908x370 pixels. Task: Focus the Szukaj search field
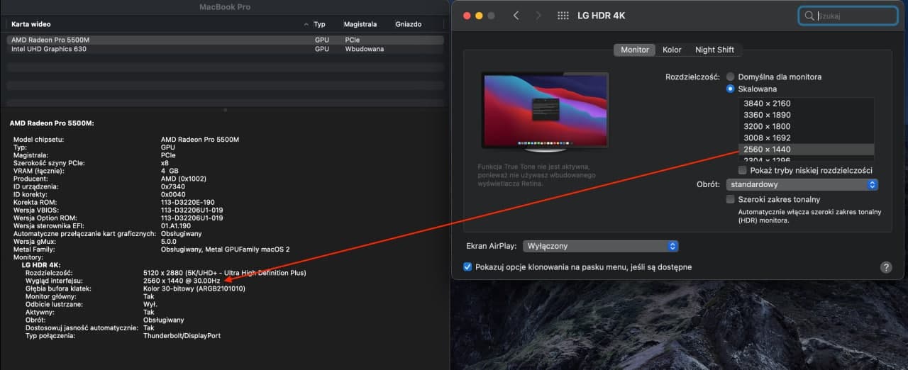point(848,16)
